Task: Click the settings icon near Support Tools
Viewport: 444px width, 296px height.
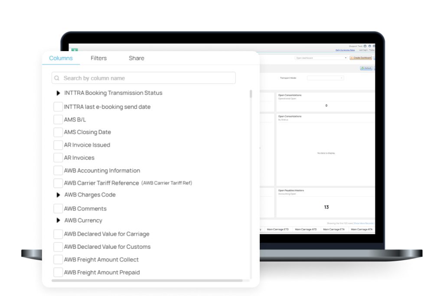Action: click(x=369, y=46)
